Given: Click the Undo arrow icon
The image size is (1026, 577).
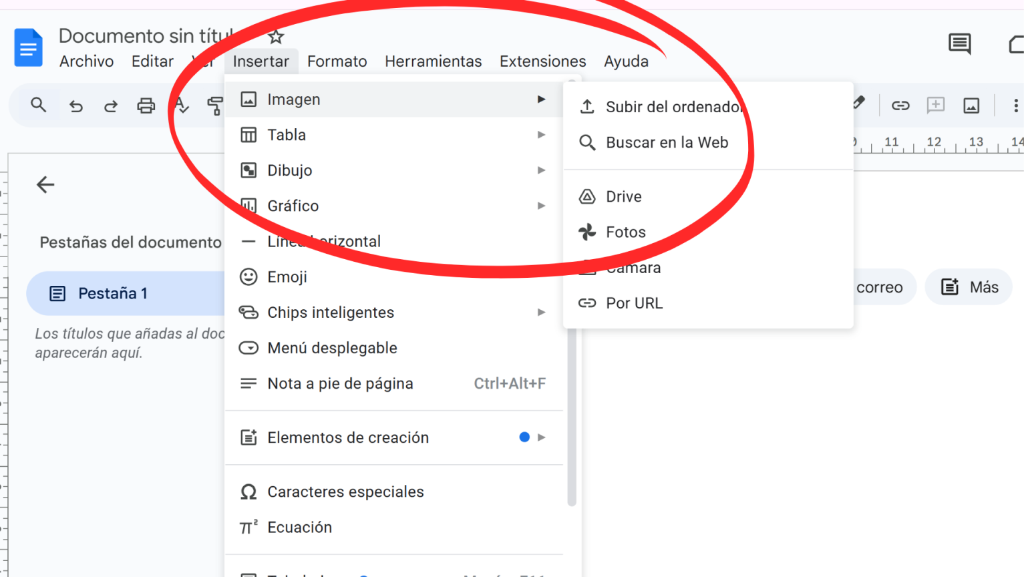Looking at the screenshot, I should (75, 105).
